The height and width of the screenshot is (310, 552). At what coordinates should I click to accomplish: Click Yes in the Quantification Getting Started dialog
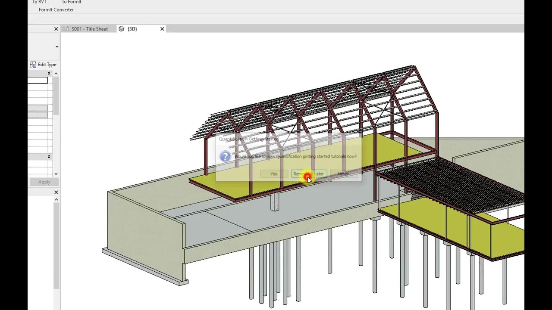(x=274, y=174)
